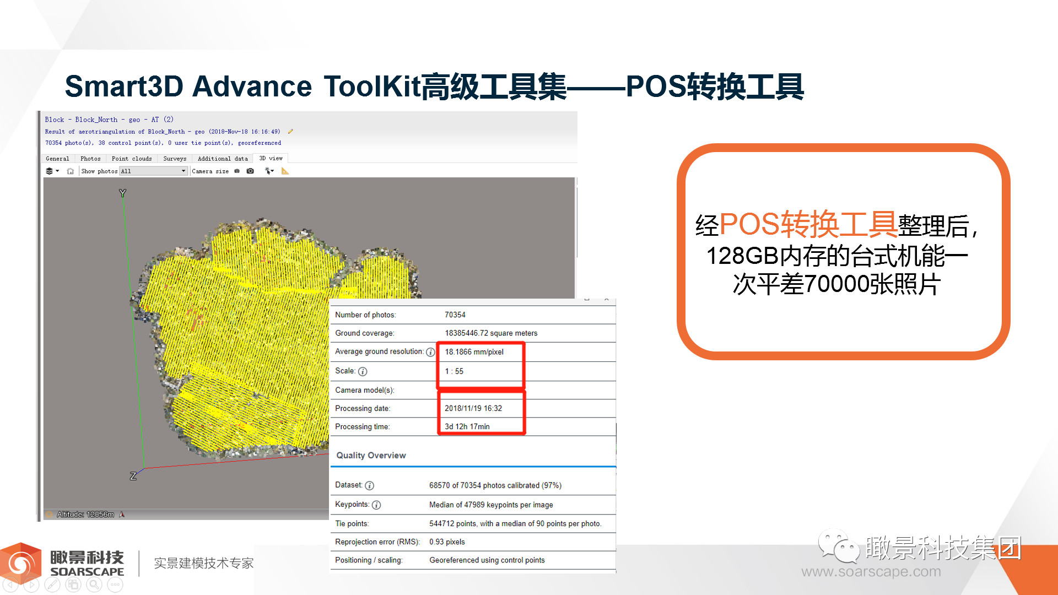Viewport: 1058px width, 595px height.
Task: Switch to the General tab
Action: coord(57,159)
